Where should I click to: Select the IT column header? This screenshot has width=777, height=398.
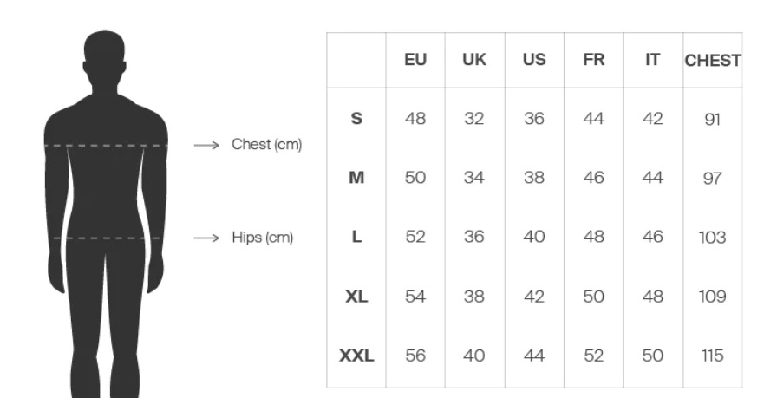(652, 61)
